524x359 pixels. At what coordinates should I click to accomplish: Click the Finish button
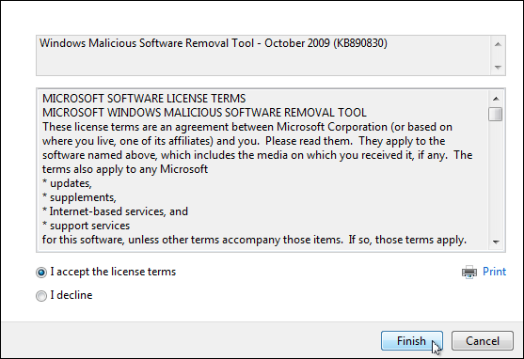point(412,340)
